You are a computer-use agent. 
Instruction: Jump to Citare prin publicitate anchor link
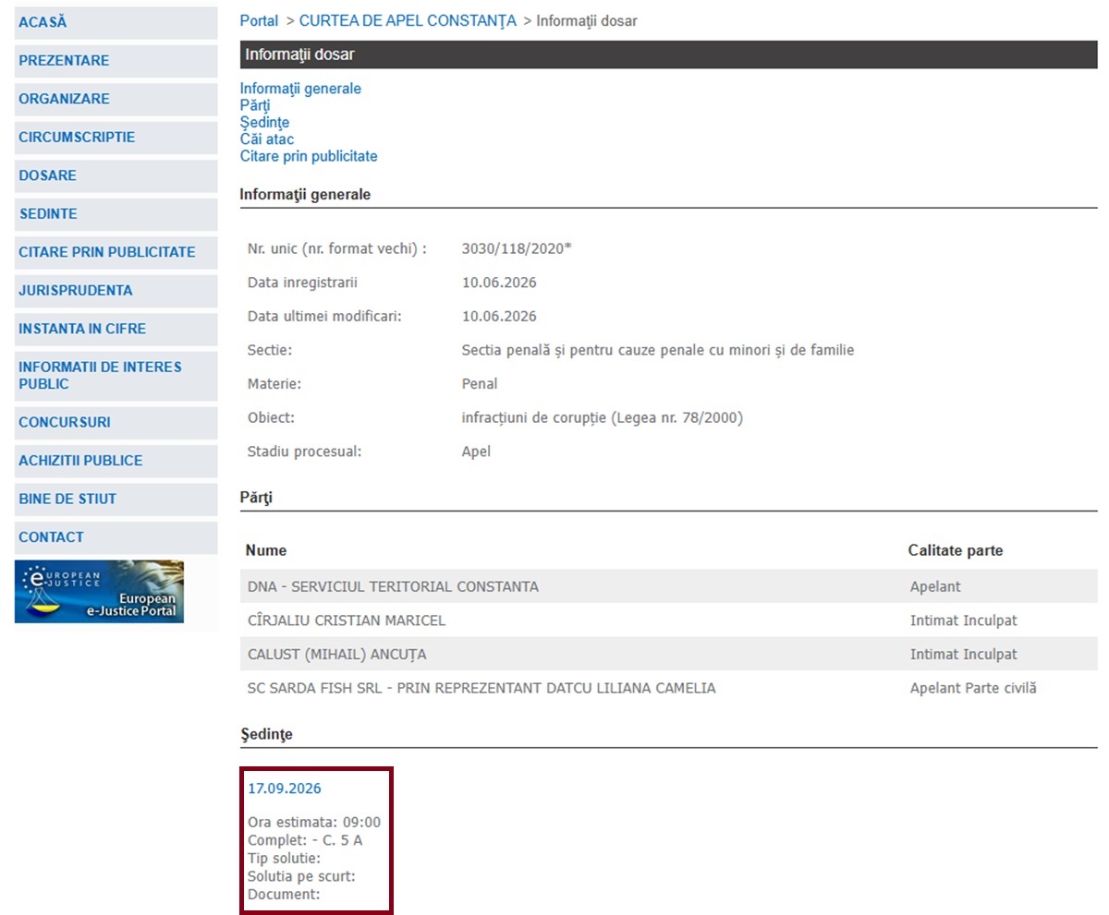pos(309,157)
